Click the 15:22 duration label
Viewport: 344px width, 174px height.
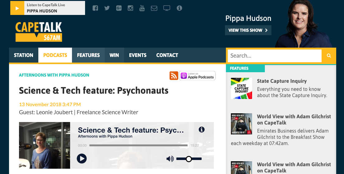coord(195,145)
